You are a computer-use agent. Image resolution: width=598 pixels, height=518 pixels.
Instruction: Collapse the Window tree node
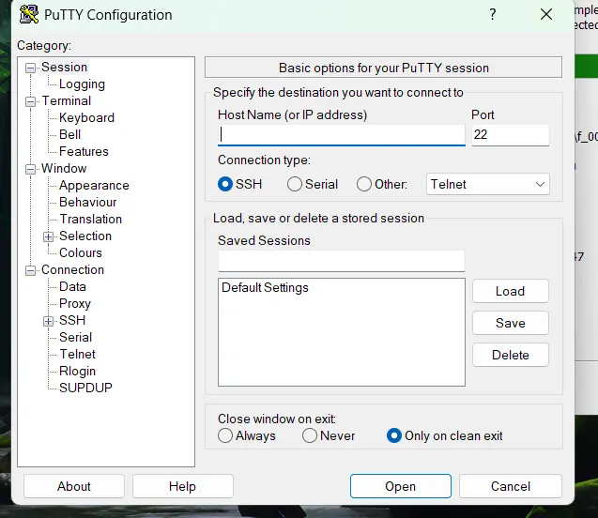pyautogui.click(x=30, y=169)
